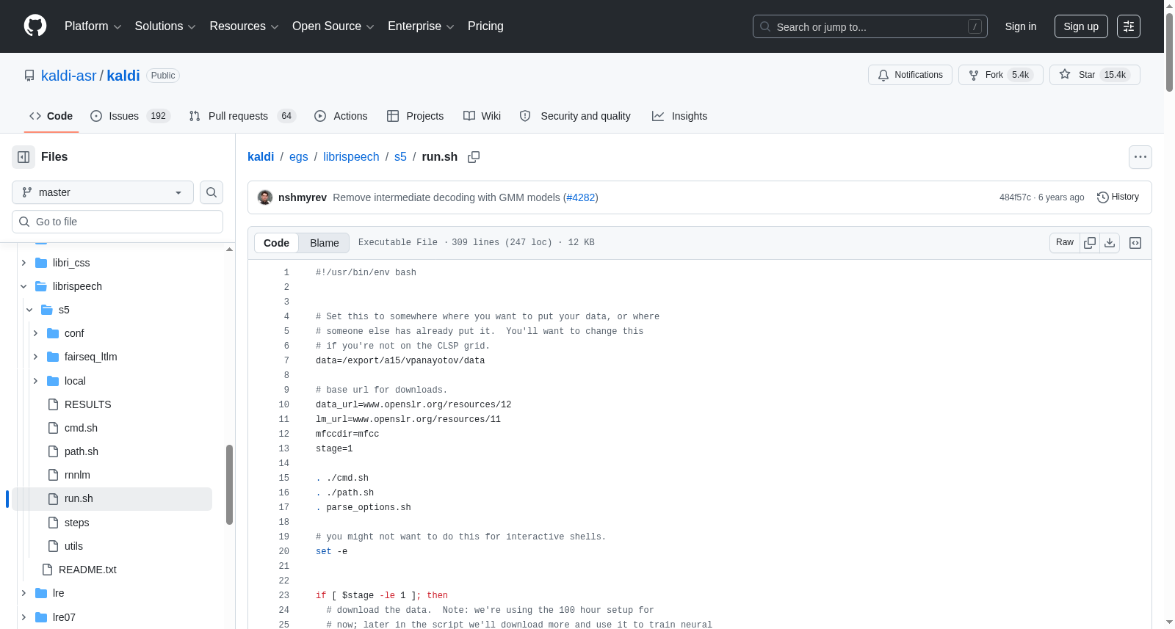Collapse the librispeech folder
The height and width of the screenshot is (629, 1175).
pos(23,286)
